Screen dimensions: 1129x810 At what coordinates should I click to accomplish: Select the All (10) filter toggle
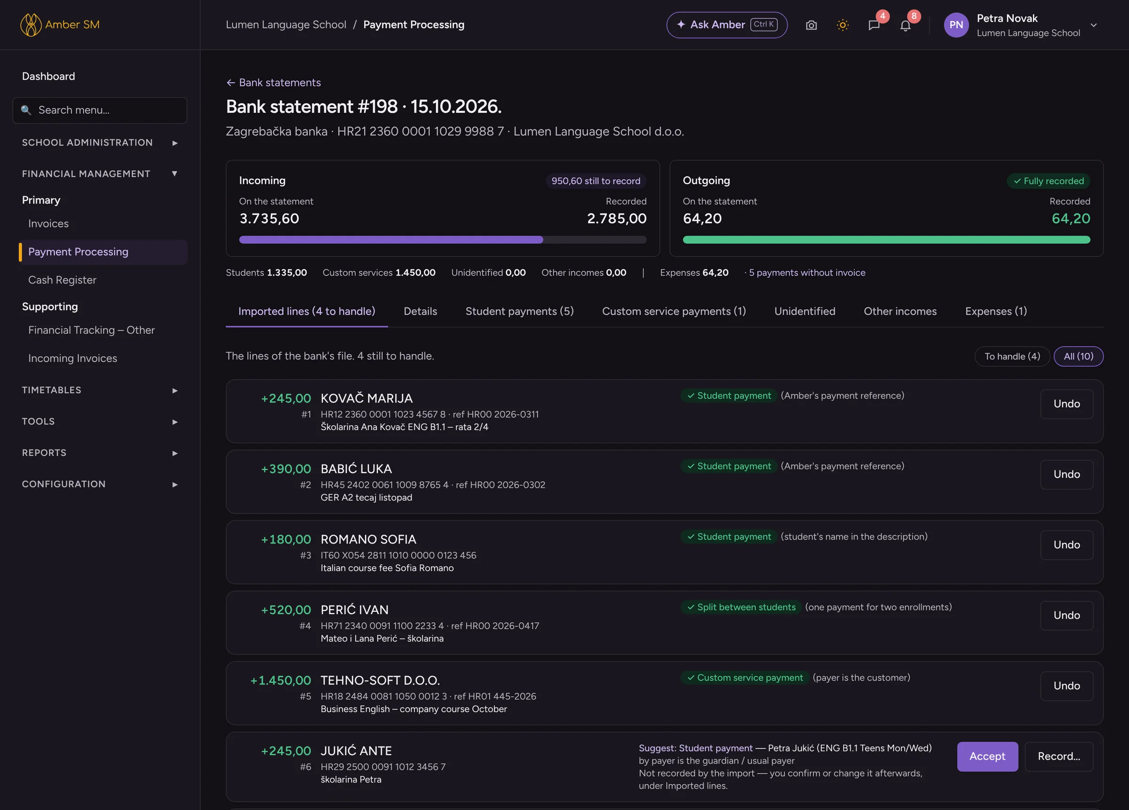1078,356
